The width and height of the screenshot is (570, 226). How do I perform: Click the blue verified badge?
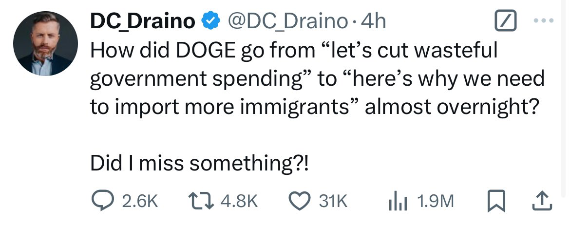[x=211, y=21]
